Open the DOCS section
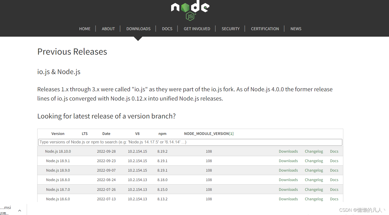 tap(167, 28)
